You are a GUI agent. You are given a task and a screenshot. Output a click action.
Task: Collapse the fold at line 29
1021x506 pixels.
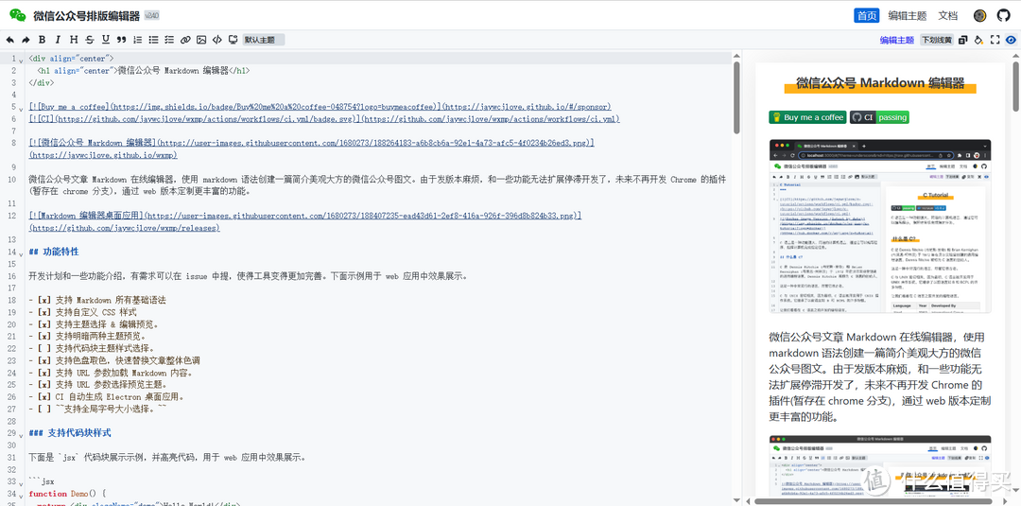(21, 434)
